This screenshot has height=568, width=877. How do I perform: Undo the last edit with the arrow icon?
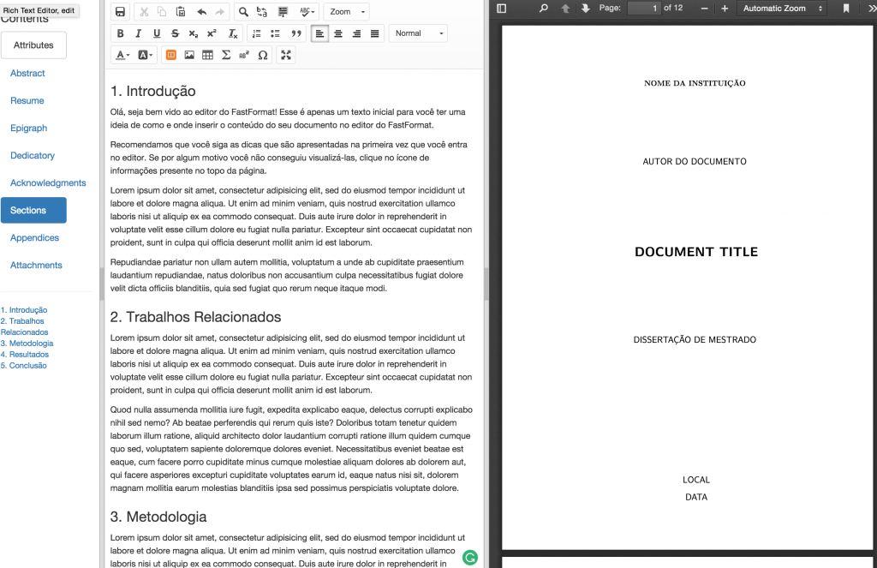tap(200, 11)
